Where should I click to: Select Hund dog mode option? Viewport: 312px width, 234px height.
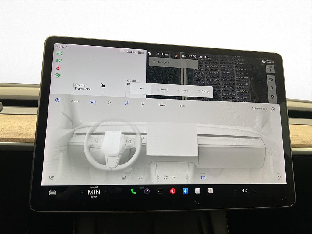[x=182, y=90]
